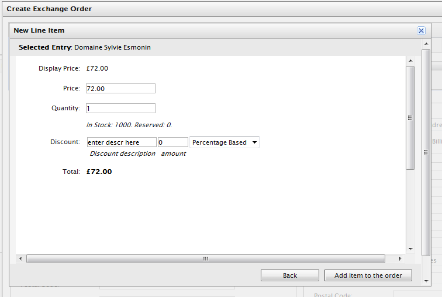This screenshot has height=297, width=442.
Task: Click the 'Discount description' hint text
Action: pos(123,153)
